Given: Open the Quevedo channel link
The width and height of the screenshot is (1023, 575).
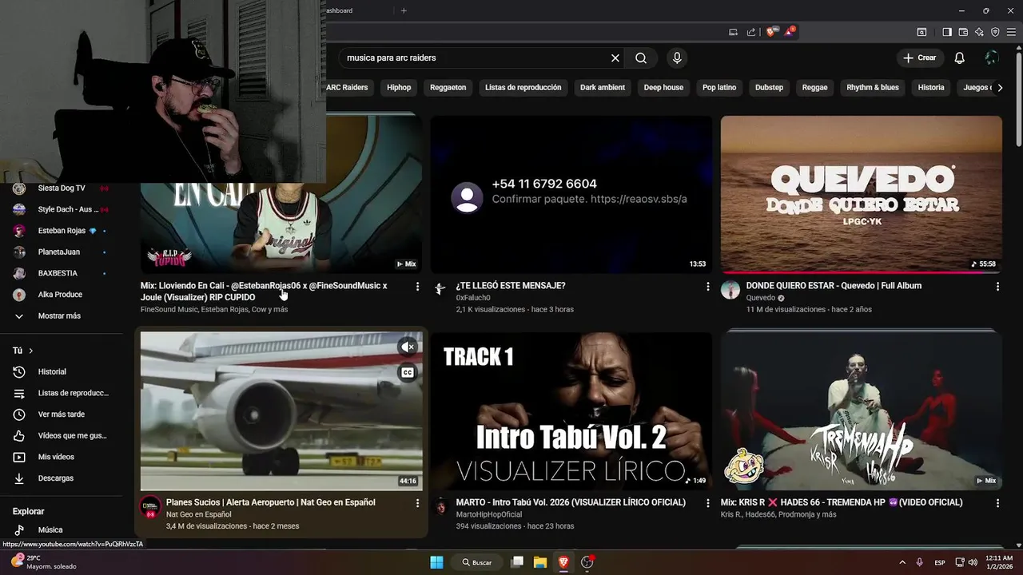Looking at the screenshot, I should (x=760, y=298).
